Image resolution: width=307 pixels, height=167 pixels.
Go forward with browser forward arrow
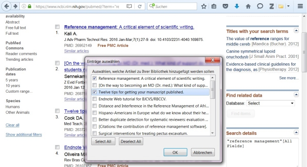tap(15, 6)
